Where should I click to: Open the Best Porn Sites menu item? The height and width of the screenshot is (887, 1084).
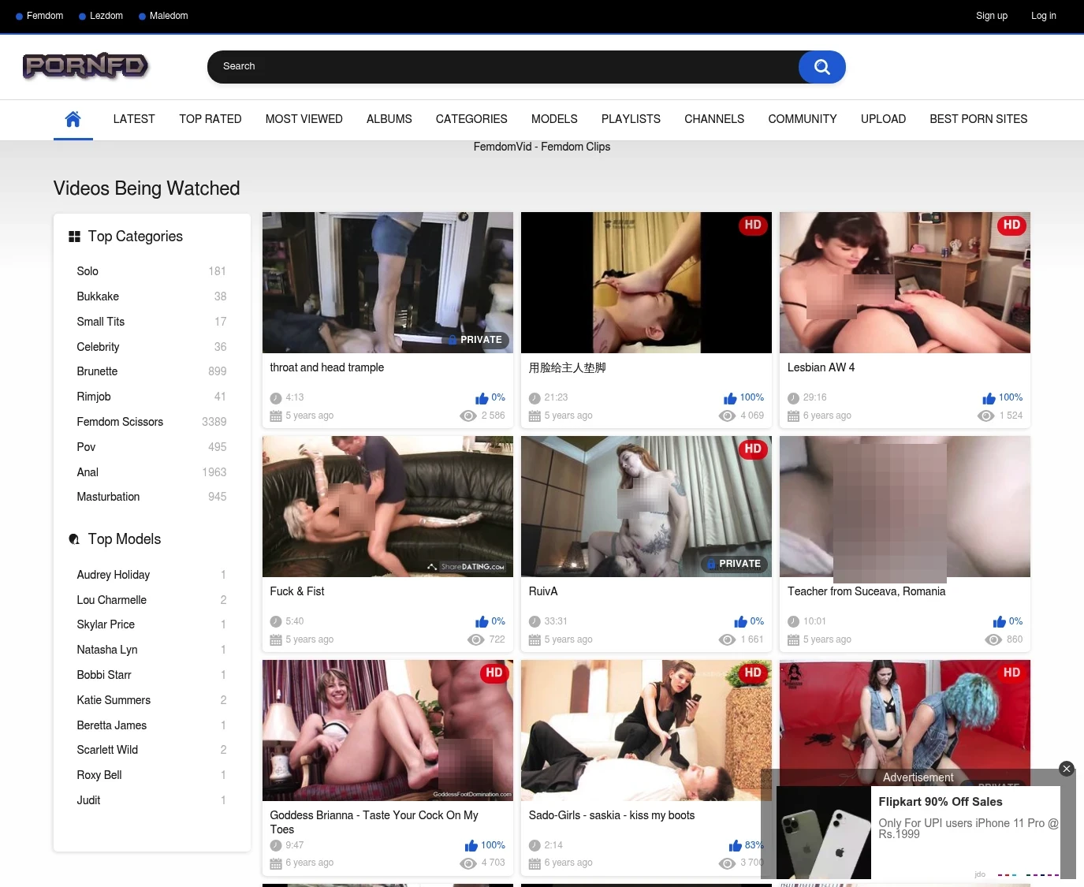coord(978,119)
